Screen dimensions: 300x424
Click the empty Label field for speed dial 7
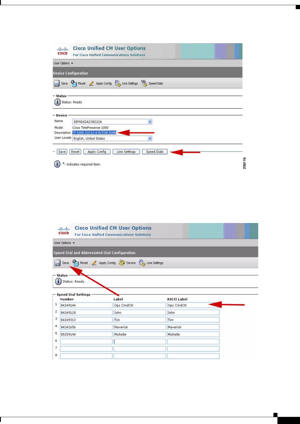(x=140, y=349)
